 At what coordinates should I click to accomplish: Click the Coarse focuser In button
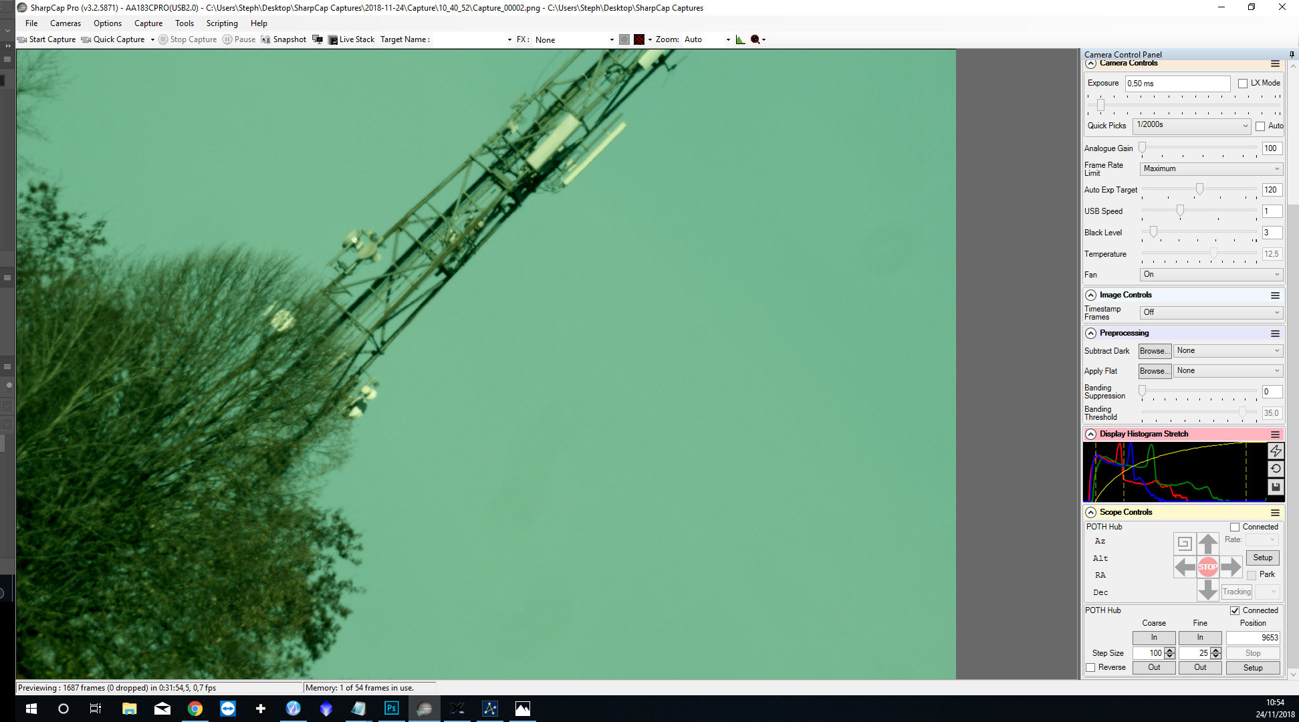(x=1154, y=637)
